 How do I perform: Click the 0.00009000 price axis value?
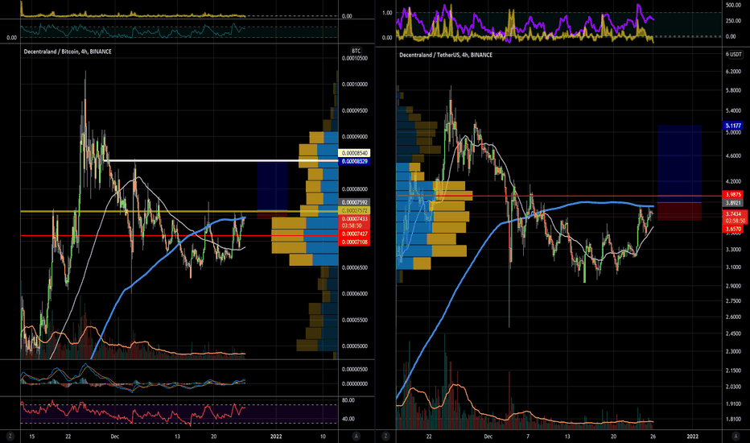(x=354, y=136)
